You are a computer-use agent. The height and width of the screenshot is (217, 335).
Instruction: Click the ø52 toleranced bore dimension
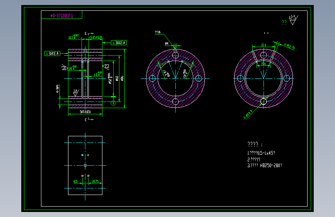pos(110,78)
